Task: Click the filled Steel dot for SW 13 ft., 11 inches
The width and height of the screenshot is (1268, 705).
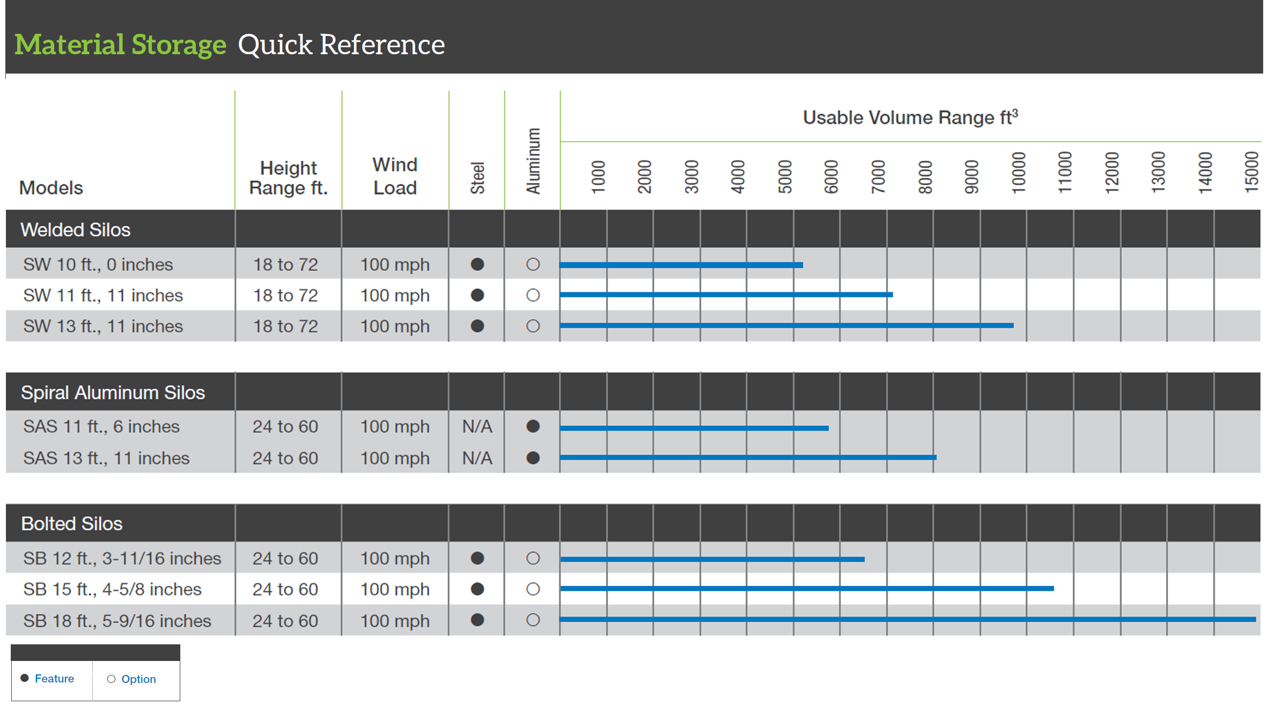Action: coord(477,326)
